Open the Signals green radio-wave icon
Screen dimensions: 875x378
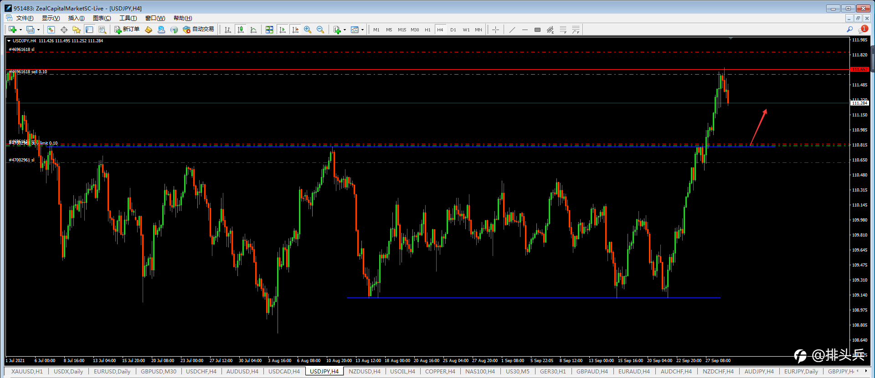click(174, 30)
